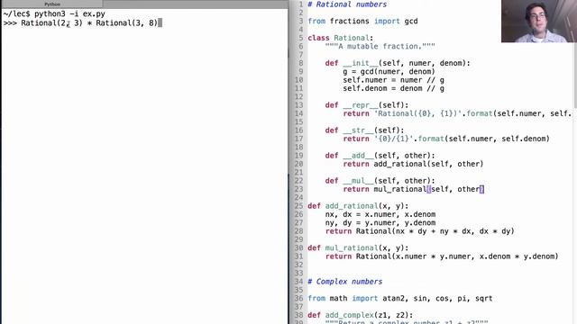This screenshot has width=577, height=324.
Task: Click 'return add_rational(self, other)' line
Action: click(x=413, y=164)
